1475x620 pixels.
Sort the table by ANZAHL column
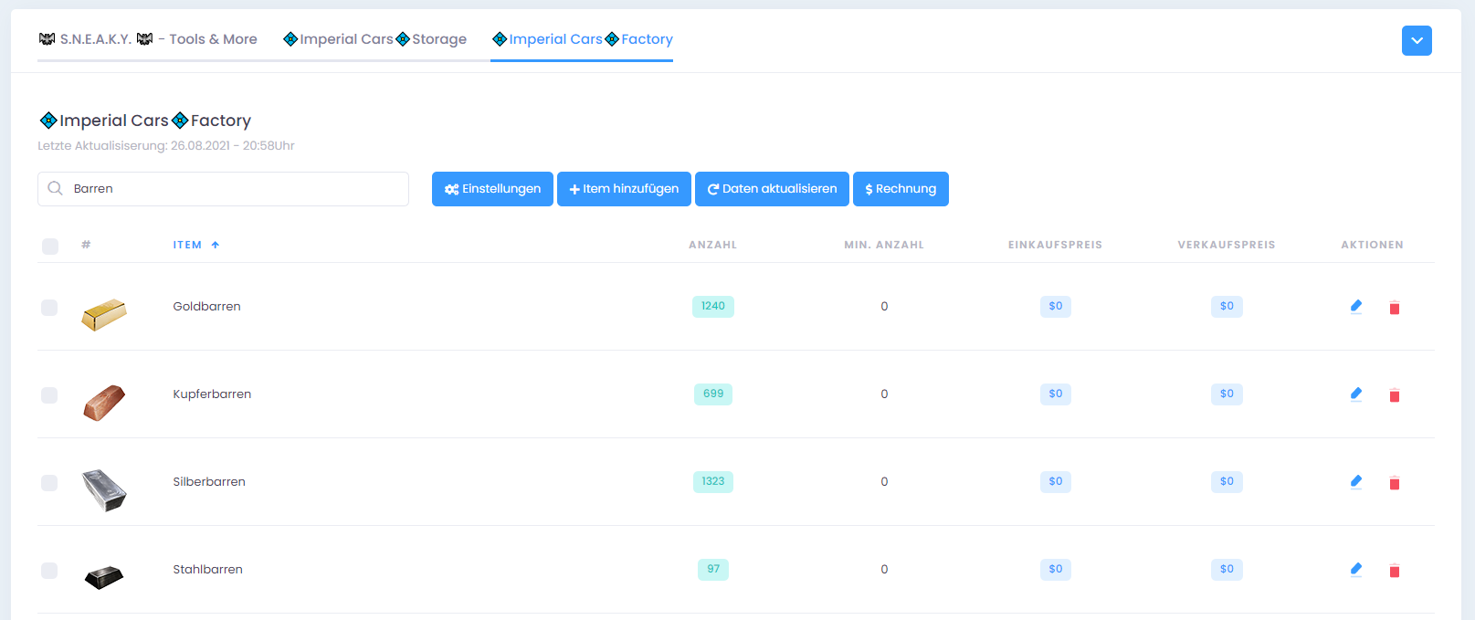[x=712, y=245]
